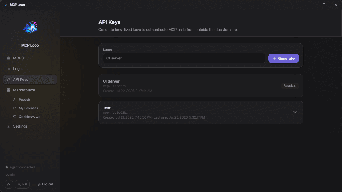The image size is (342, 192).
Task: Click the MCP Loop sidebar name text
Action: click(30, 45)
